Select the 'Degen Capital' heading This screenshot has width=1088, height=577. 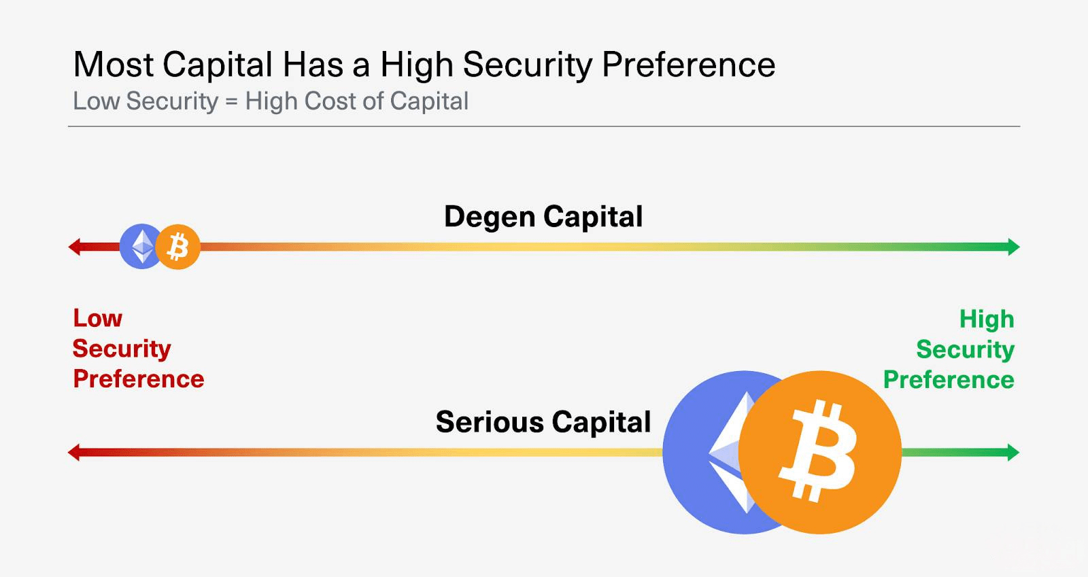point(543,217)
